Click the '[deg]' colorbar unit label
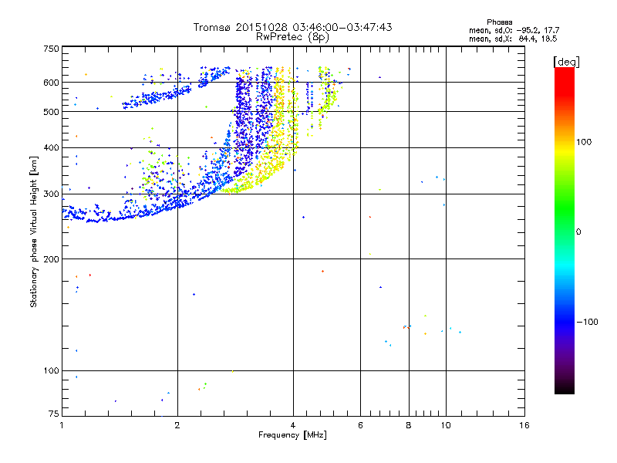Image resolution: width=617 pixels, height=463 pixels. [566, 62]
